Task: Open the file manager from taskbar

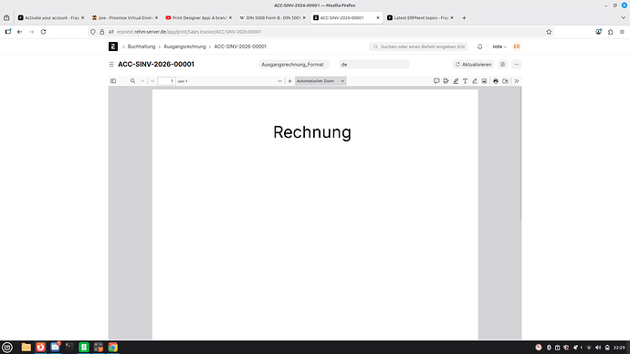Action: [26, 348]
